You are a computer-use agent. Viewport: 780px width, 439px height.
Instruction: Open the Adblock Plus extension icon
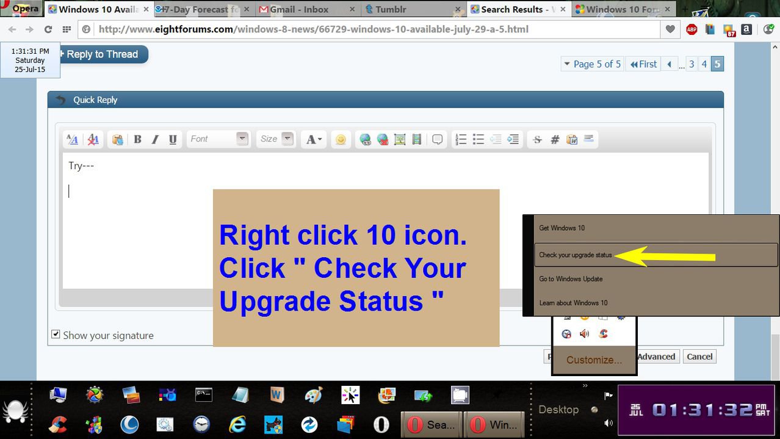click(692, 29)
